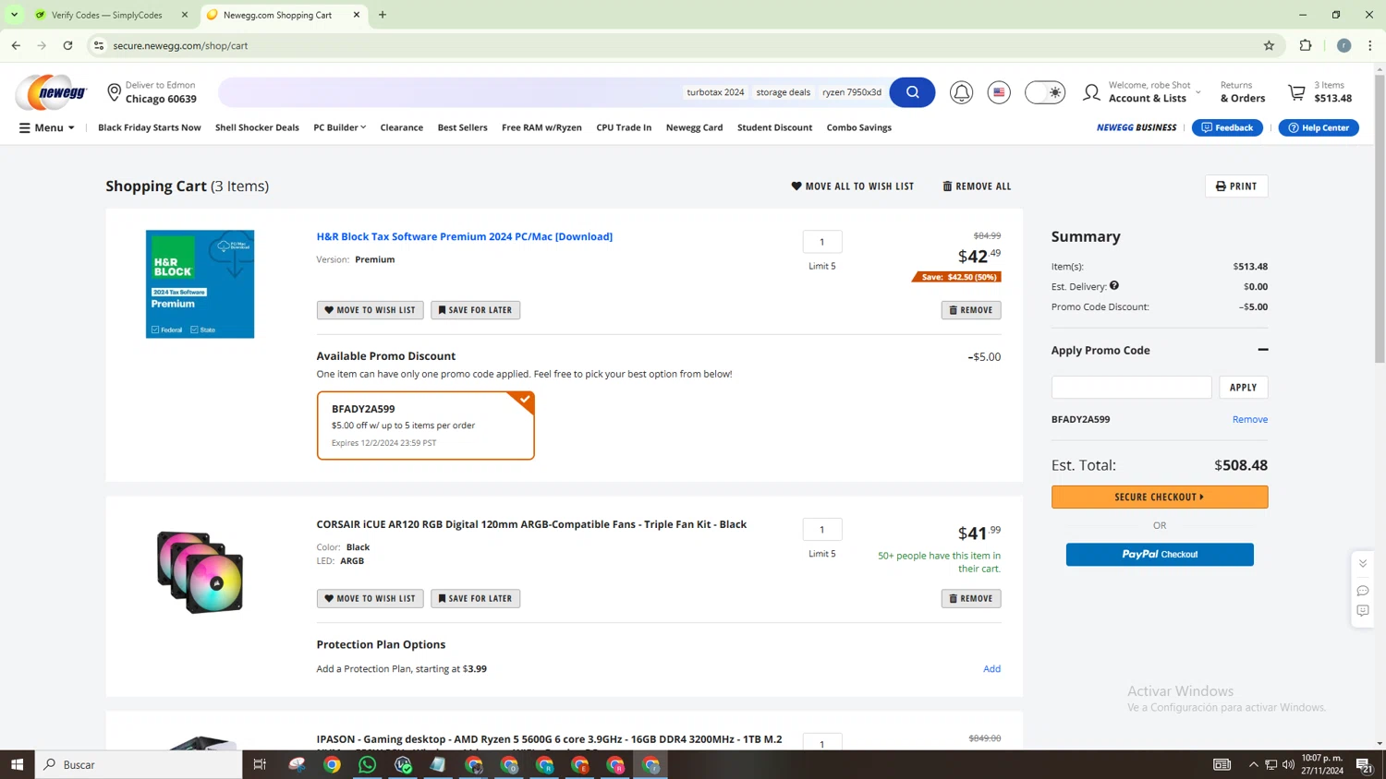Click the Est. Delivery help question mark
The image size is (1386, 779).
[1114, 286]
